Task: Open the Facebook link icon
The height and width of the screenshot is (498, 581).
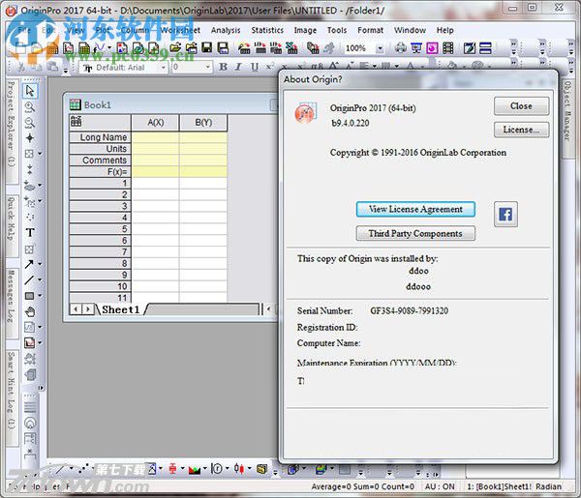Action: click(505, 215)
